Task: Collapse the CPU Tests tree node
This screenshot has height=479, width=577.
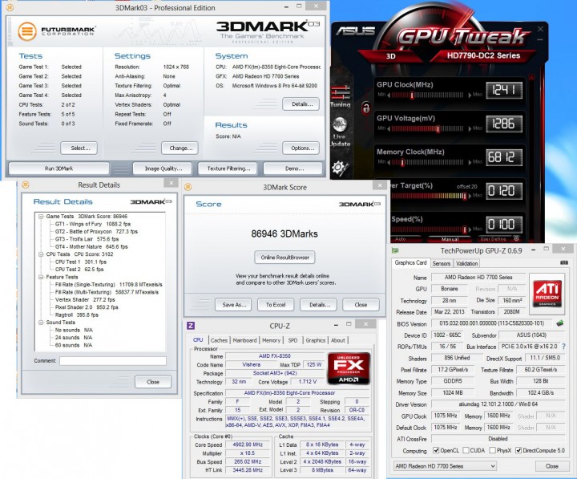Action: pyautogui.click(x=41, y=254)
